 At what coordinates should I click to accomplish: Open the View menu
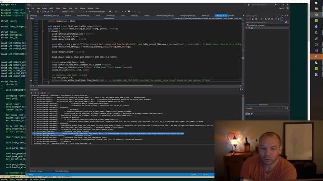(38, 8)
